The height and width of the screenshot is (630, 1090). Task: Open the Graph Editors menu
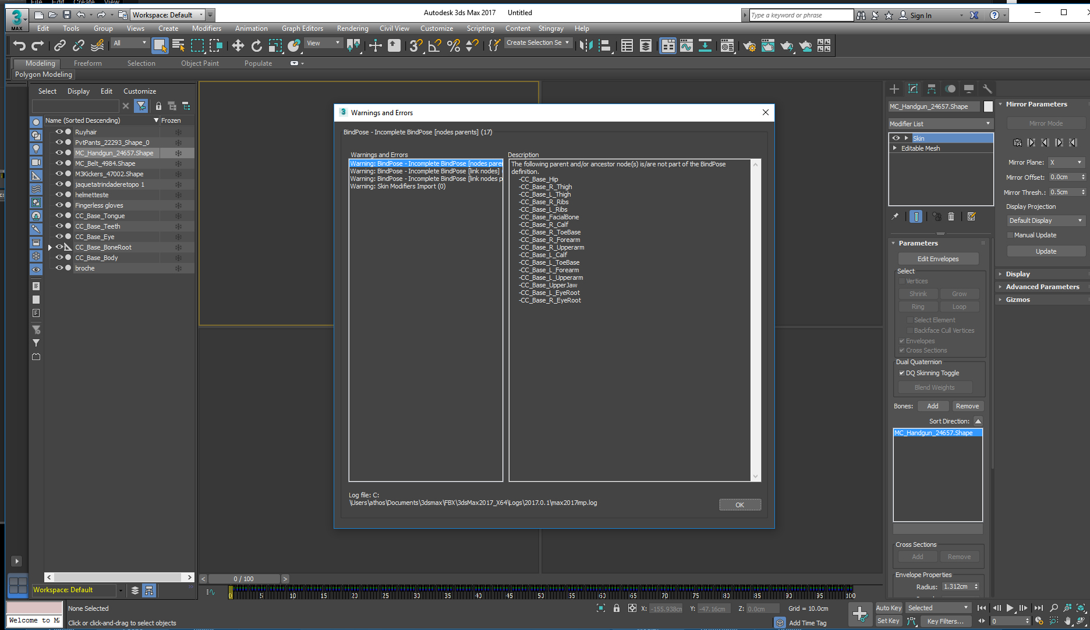[302, 29]
